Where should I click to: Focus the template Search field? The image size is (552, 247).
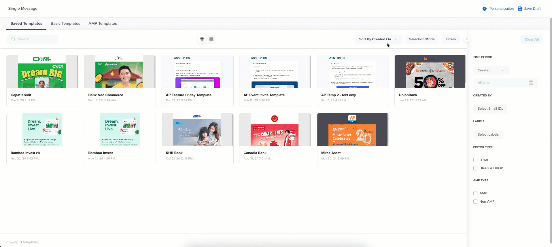[33, 39]
